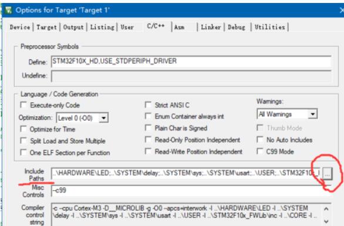The height and width of the screenshot is (226, 344).
Task: Click compiler control string scroll down arrow
Action: (326, 221)
